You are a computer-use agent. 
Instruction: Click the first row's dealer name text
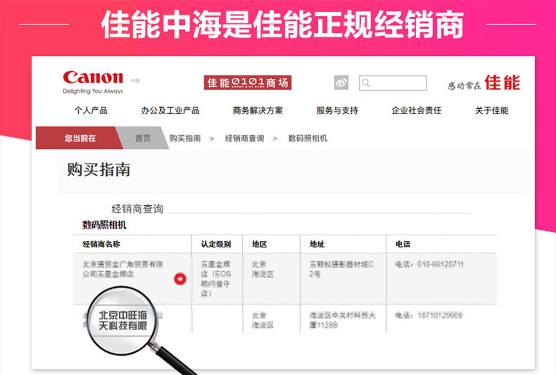coord(123,269)
